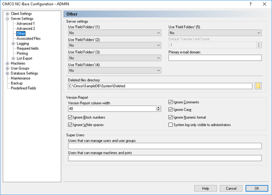Image resolution: width=272 pixels, height=195 pixels.
Task: Browse for the deleted files directory folder
Action: (258, 86)
